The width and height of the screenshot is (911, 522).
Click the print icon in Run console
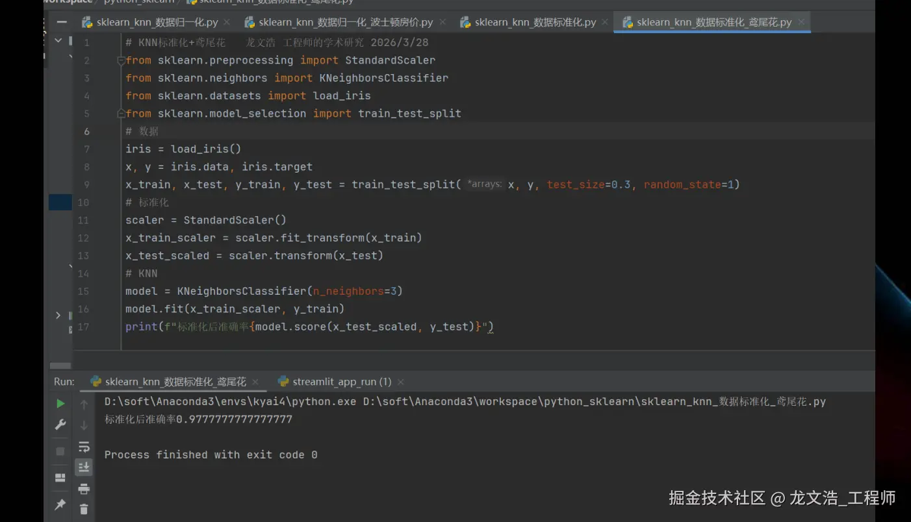(84, 489)
